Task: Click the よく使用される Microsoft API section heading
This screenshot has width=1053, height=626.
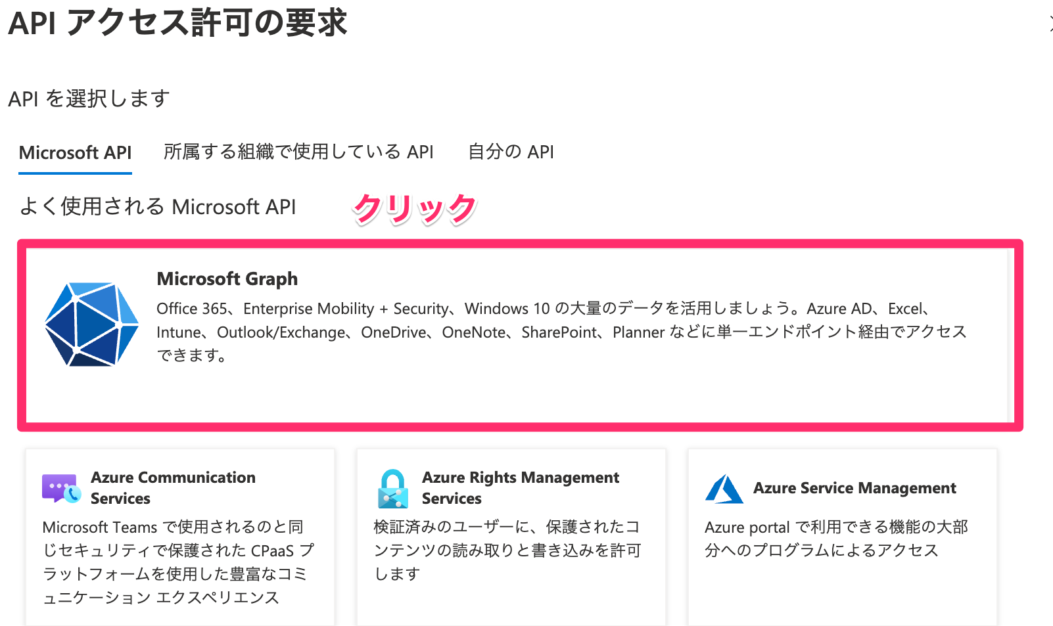Action: [158, 207]
